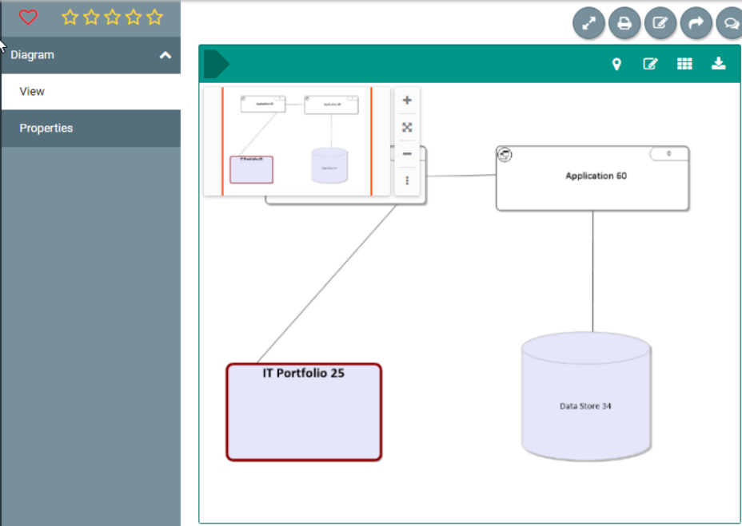Viewport: 742px width, 526px height.
Task: Open the comments speech bubble button
Action: click(x=730, y=23)
